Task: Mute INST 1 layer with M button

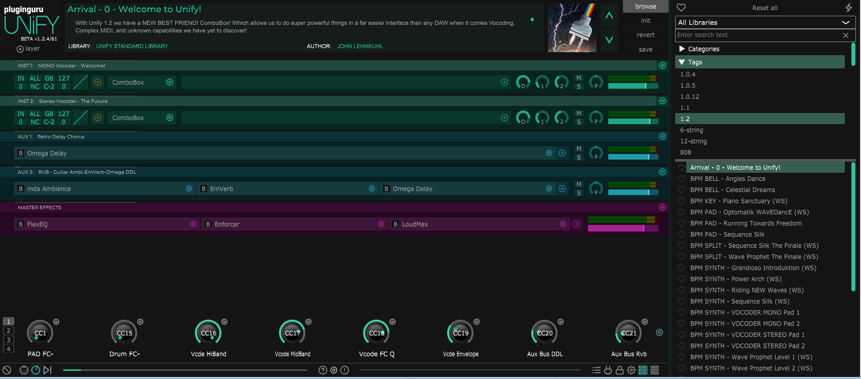Action: (x=579, y=78)
